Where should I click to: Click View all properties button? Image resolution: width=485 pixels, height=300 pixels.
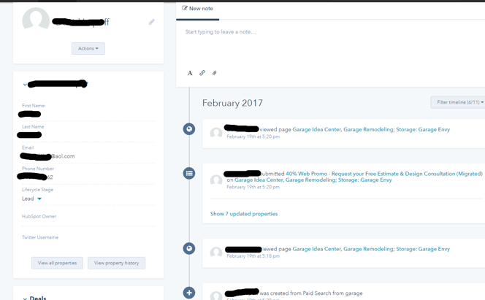pos(57,263)
